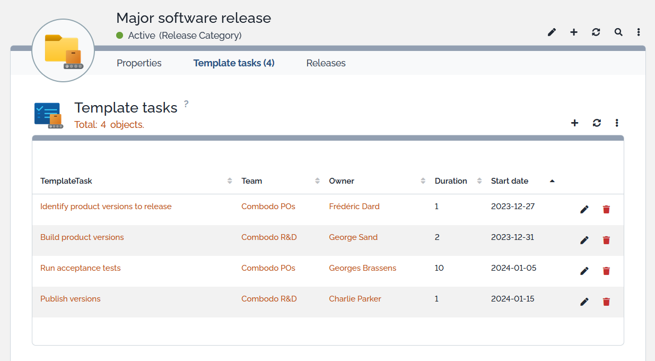655x361 pixels.
Task: Click the Template tasks help question mark
Action: pyautogui.click(x=186, y=104)
